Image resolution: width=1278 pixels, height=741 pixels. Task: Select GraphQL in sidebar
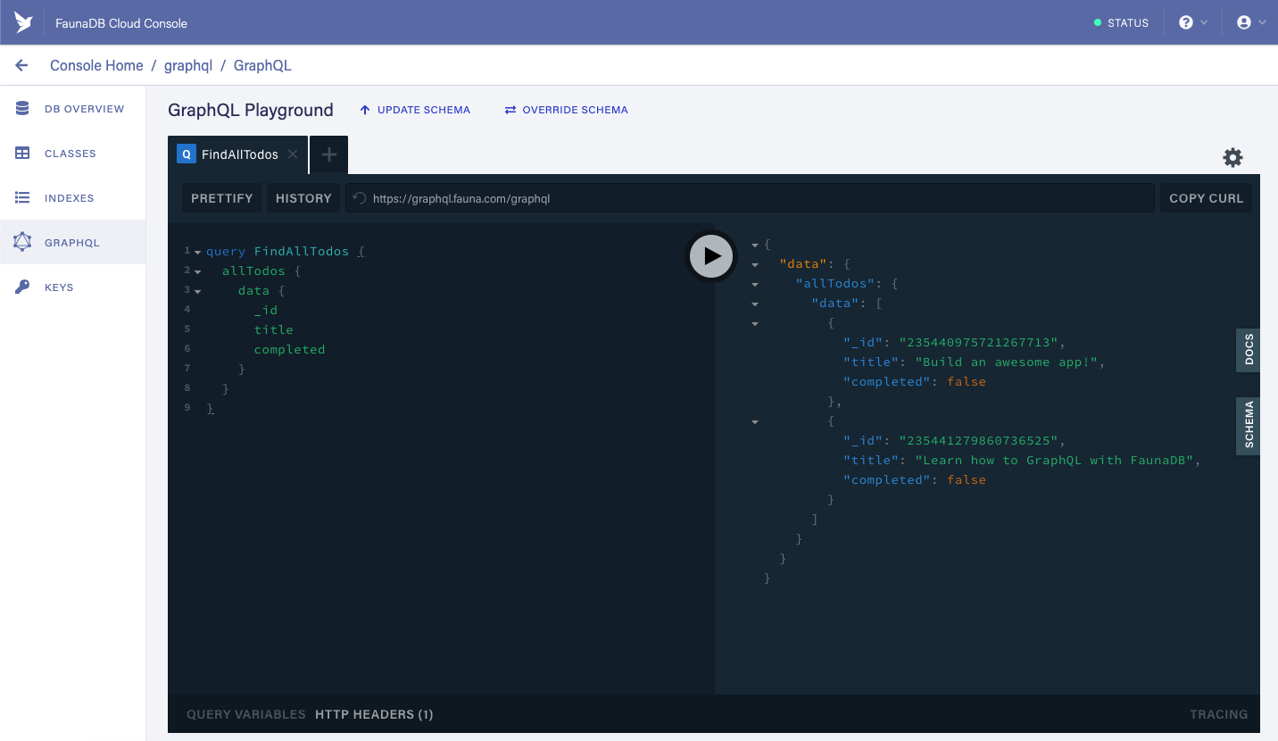72,243
